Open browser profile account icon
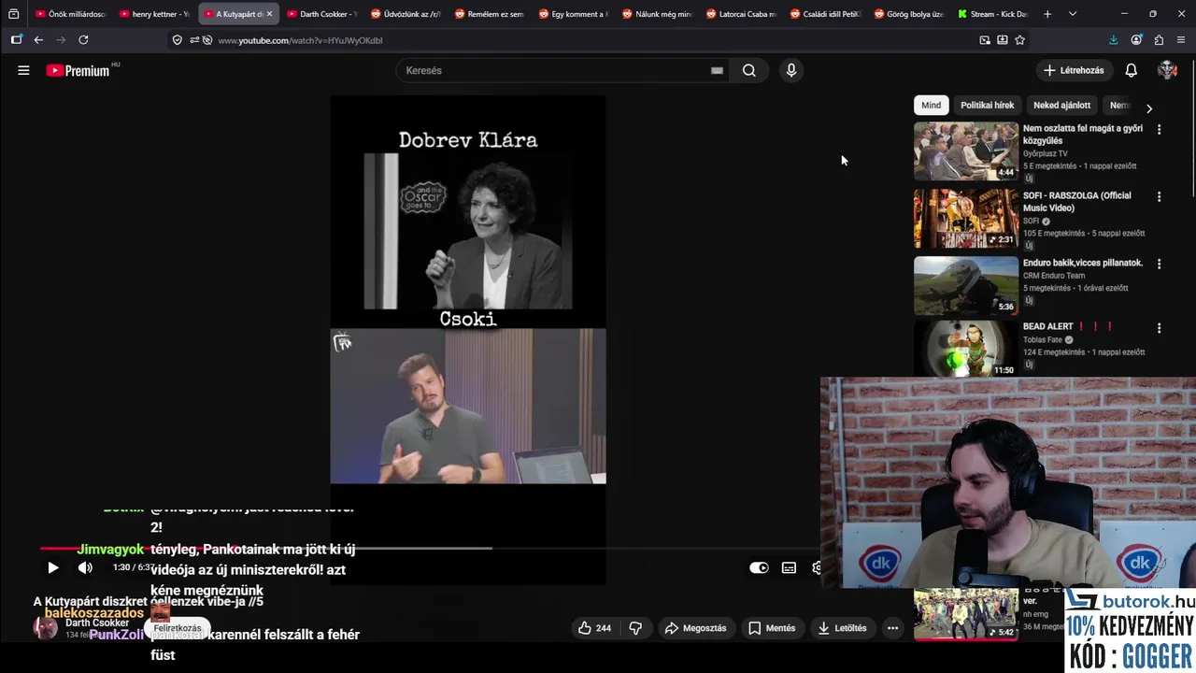 [1136, 40]
